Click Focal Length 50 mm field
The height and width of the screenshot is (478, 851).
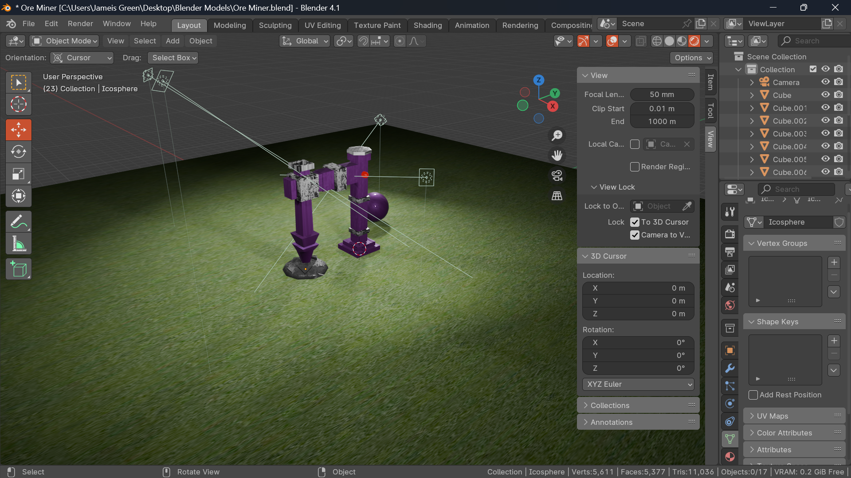662,94
